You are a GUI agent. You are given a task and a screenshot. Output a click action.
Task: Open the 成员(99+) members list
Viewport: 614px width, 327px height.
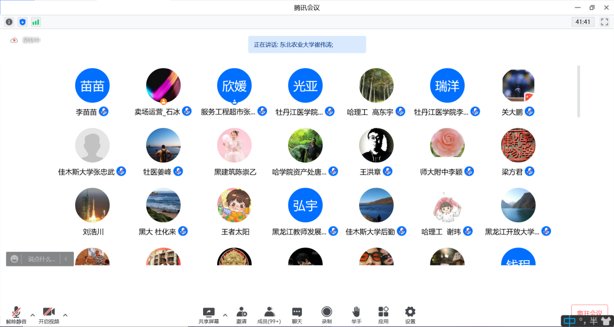point(269,315)
